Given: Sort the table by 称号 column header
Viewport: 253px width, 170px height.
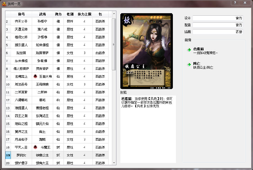Looking at the screenshot, I should (x=21, y=14).
